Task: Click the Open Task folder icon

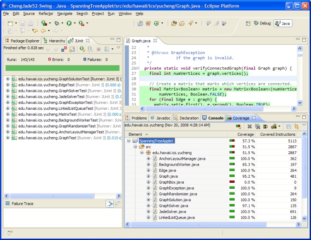Action: (x=182, y=24)
